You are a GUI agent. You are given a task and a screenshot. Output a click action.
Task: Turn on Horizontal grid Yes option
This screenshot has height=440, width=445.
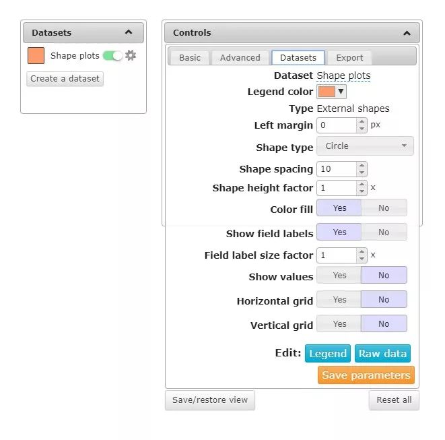(x=339, y=299)
